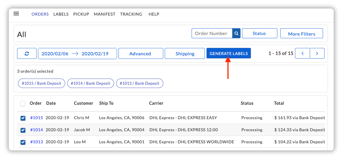The height and width of the screenshot is (158, 341).
Task: Click address Los Angeles, CA, 90001
Action: 122,142
